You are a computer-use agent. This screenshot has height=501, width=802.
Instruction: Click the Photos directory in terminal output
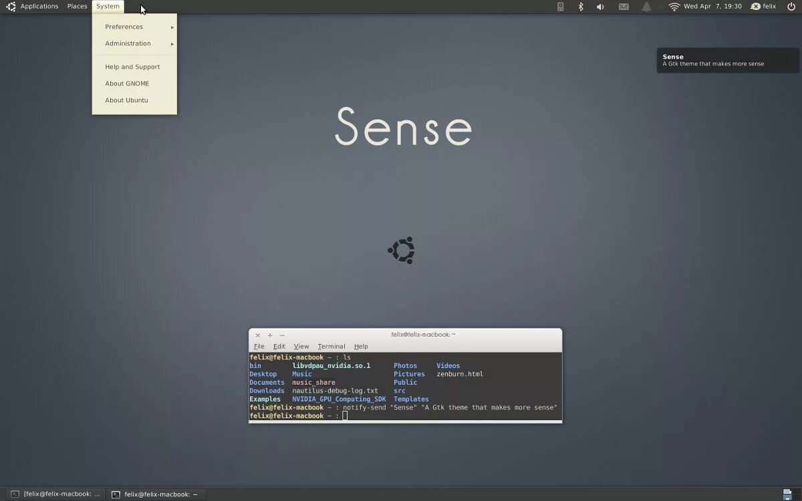pos(405,366)
